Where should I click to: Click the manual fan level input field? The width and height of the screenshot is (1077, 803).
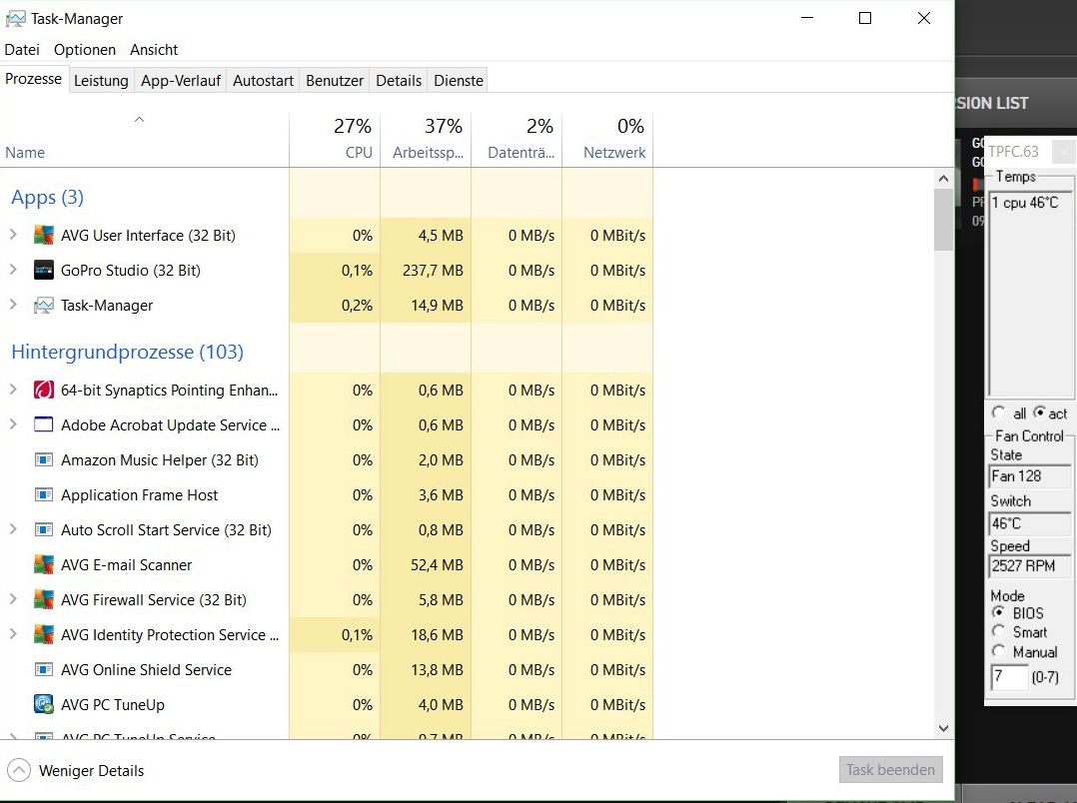tap(1008, 676)
